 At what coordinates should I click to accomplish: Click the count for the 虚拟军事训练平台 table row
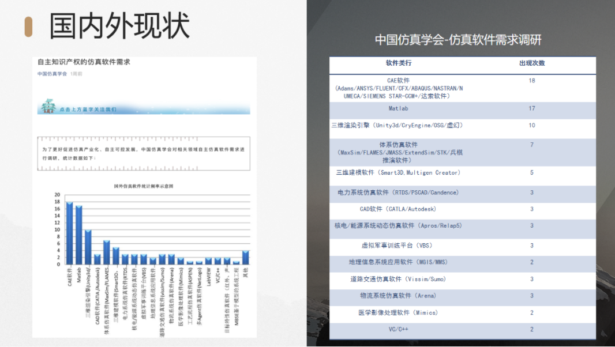click(532, 246)
